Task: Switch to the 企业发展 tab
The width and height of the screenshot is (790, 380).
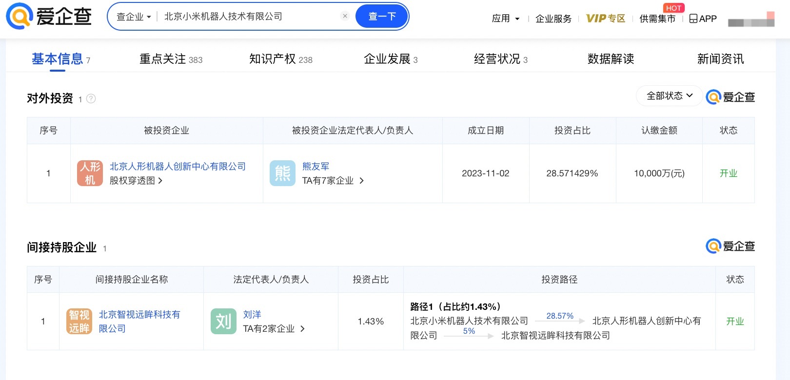Action: click(x=391, y=59)
